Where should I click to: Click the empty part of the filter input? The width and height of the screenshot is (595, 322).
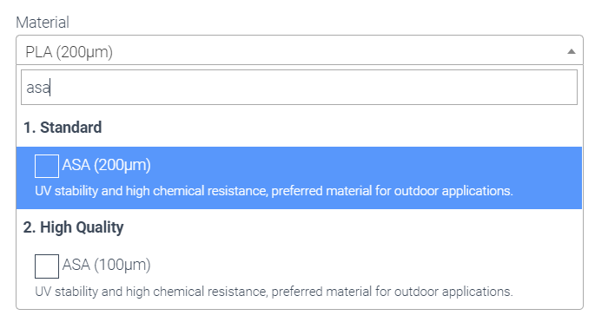(314, 88)
